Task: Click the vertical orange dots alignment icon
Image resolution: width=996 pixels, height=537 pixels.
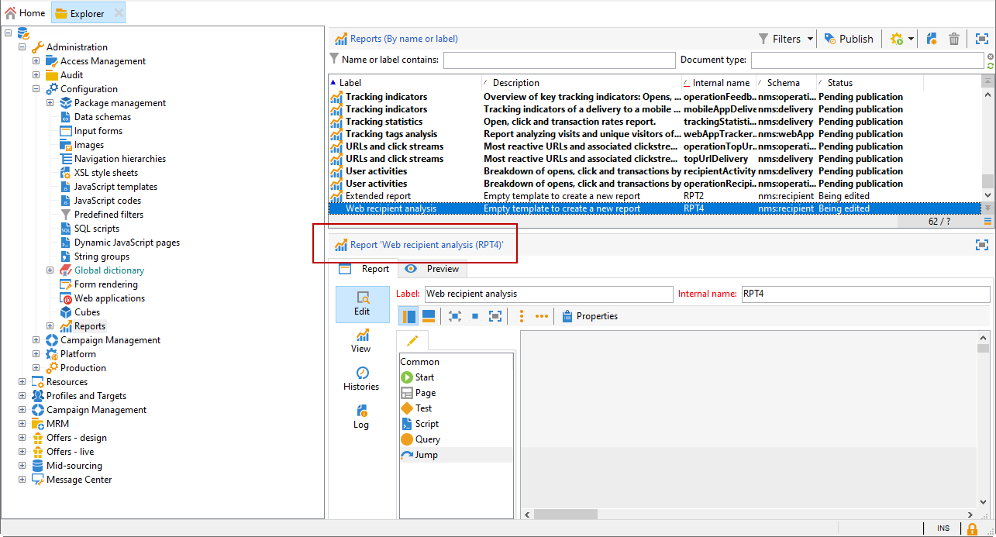Action: tap(522, 316)
